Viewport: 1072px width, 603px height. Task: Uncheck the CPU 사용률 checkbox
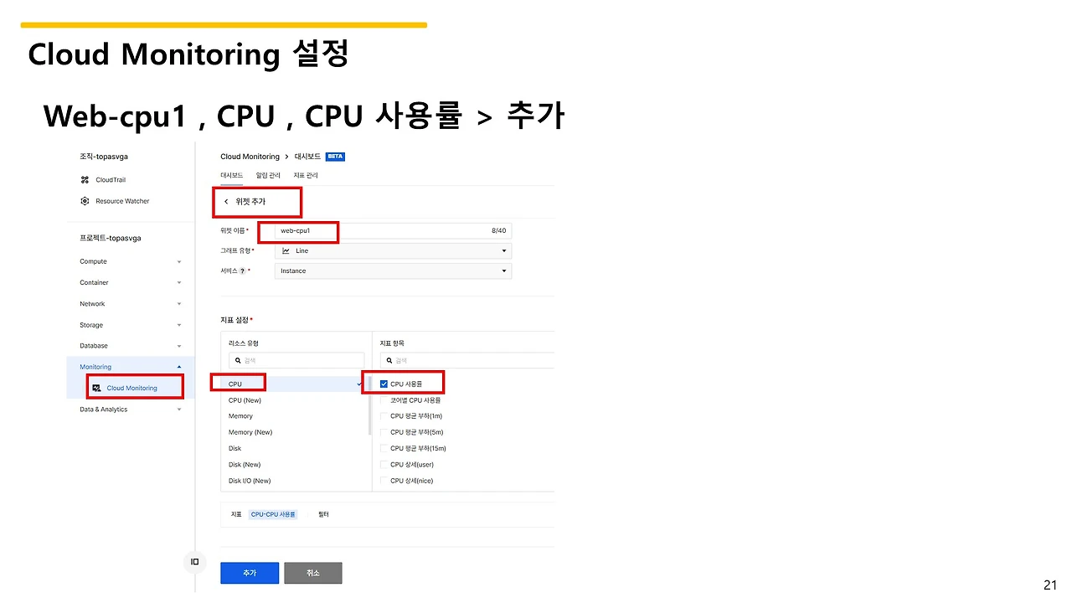tap(382, 382)
